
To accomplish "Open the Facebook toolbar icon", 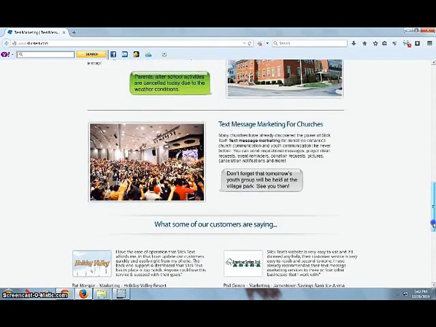I will tap(113, 54).
